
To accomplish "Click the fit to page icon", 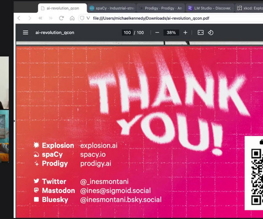I will click(200, 33).
